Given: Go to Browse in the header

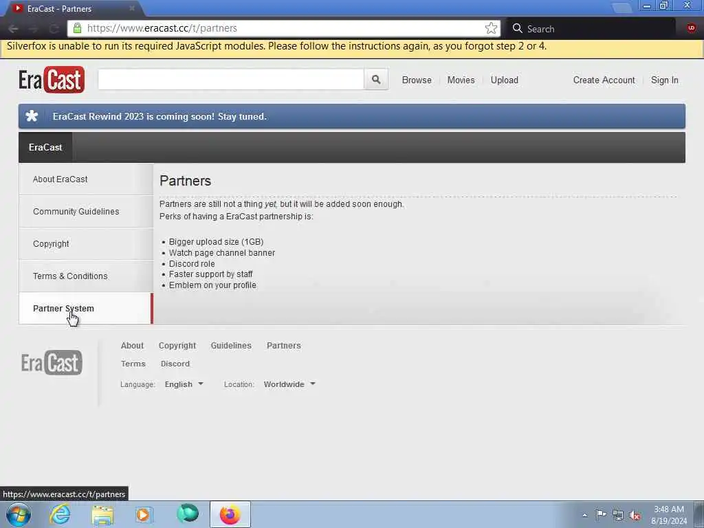Looking at the screenshot, I should pos(417,80).
